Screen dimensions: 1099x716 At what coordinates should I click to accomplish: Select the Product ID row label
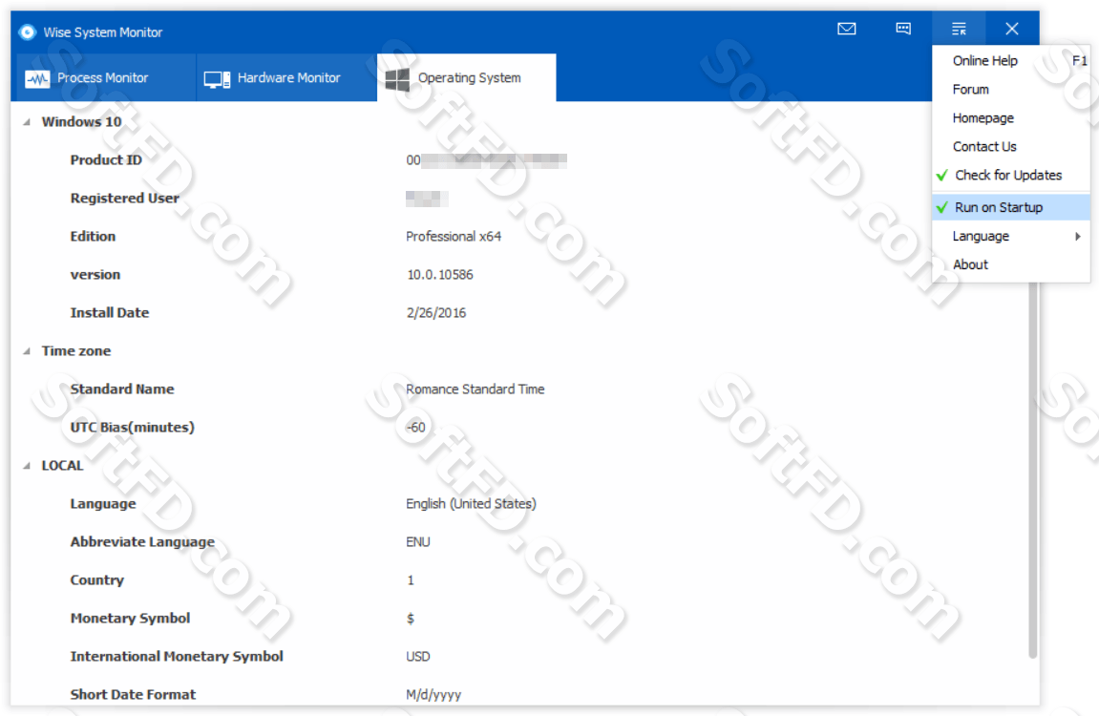pyautogui.click(x=106, y=159)
